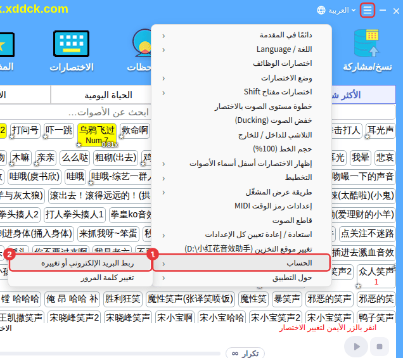
Task: Play the 打问号 sound
Action: (x=25, y=131)
